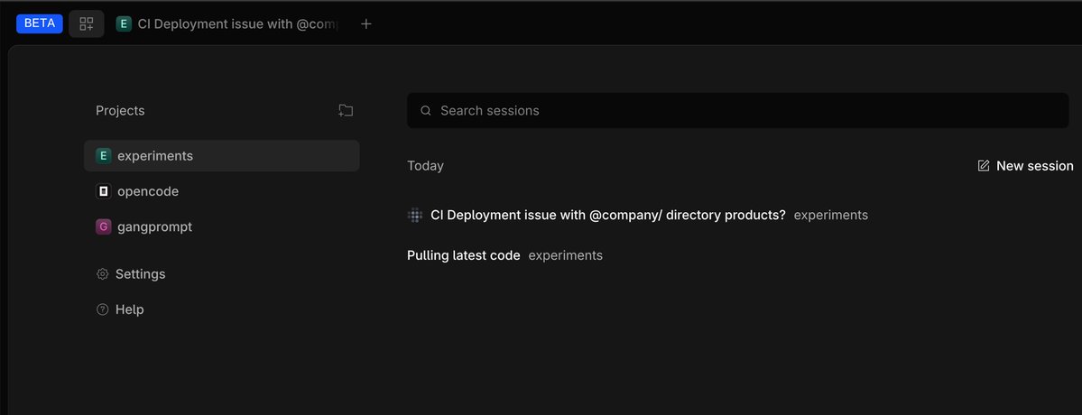
Task: Click the session spinner dots icon
Action: (415, 215)
